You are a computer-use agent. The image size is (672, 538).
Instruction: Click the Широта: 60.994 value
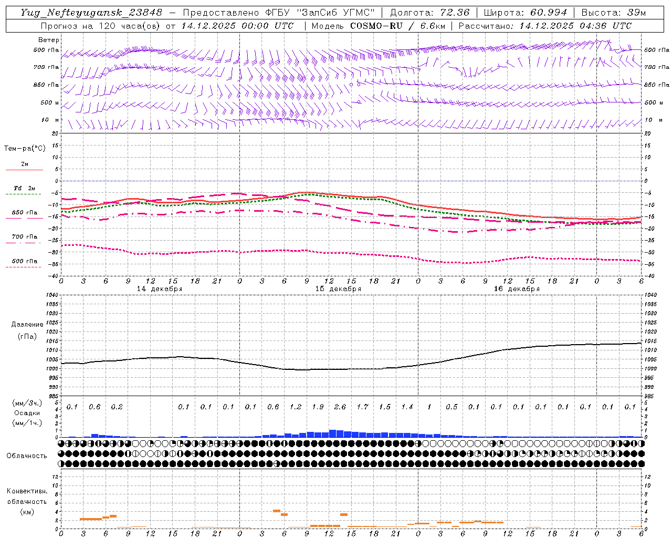(526, 13)
